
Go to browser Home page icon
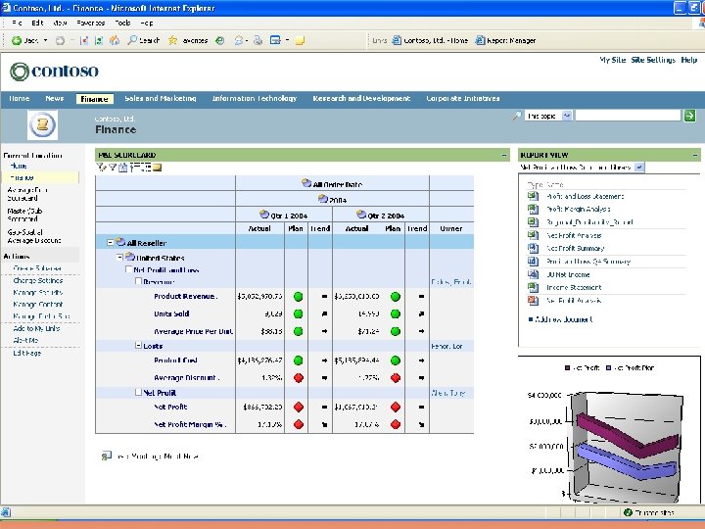115,40
